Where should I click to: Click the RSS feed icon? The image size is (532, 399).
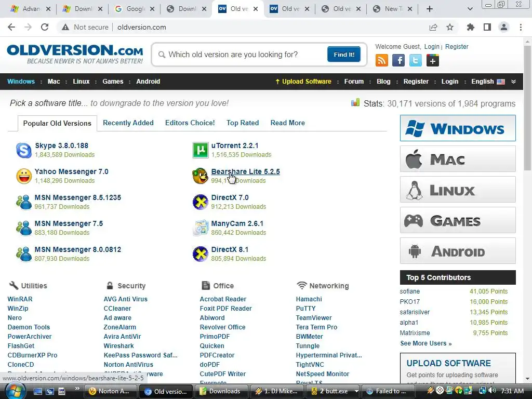pyautogui.click(x=382, y=60)
